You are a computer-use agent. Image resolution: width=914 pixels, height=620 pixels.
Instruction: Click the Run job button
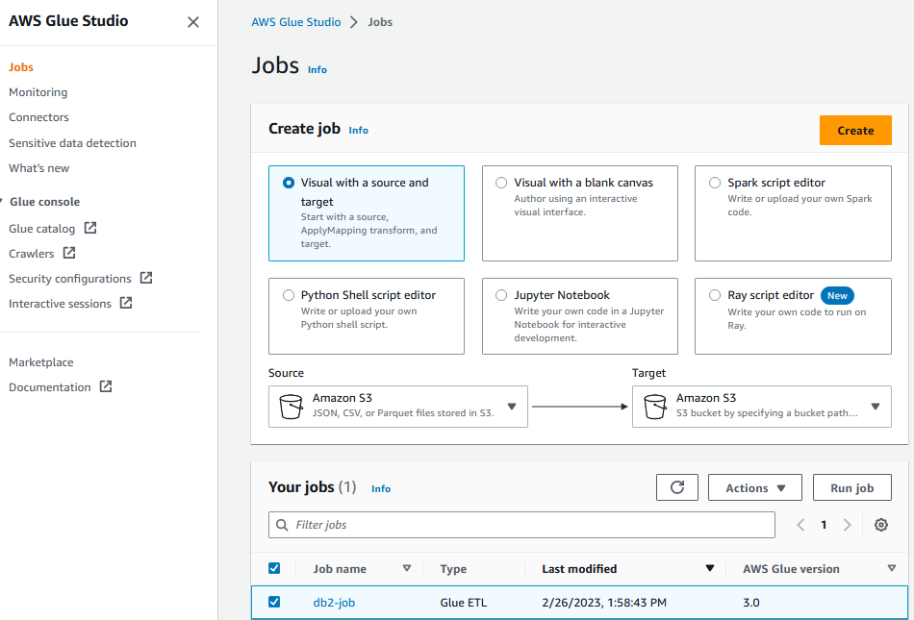click(x=852, y=487)
